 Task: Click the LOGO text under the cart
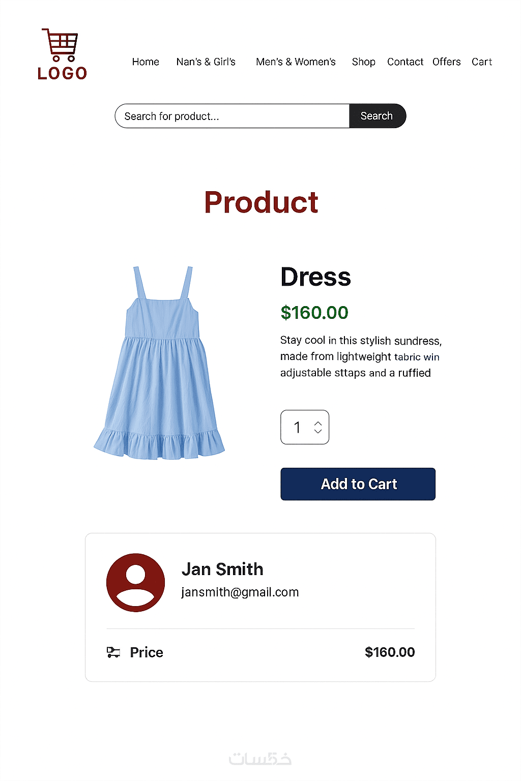point(62,73)
